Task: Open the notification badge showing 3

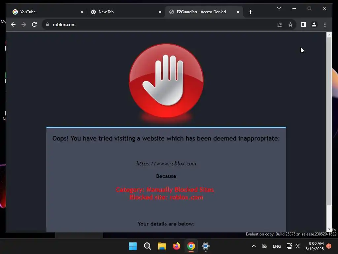Action: [x=329, y=246]
